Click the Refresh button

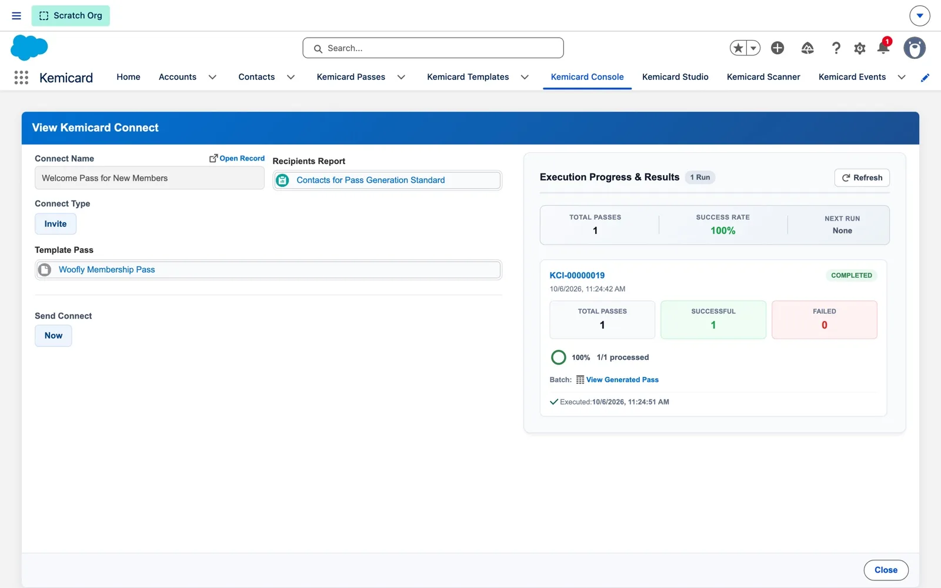(862, 178)
